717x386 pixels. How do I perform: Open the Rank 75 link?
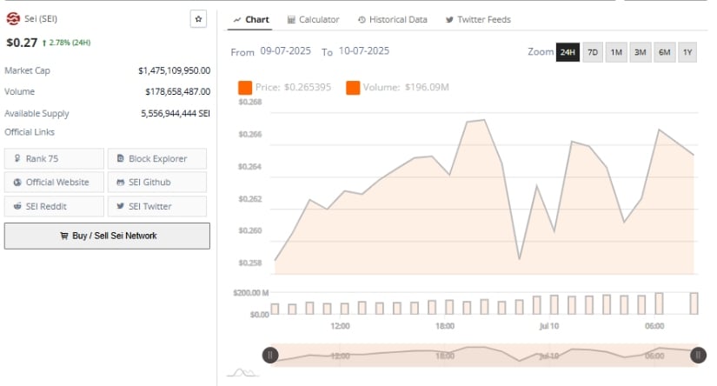[x=55, y=159]
